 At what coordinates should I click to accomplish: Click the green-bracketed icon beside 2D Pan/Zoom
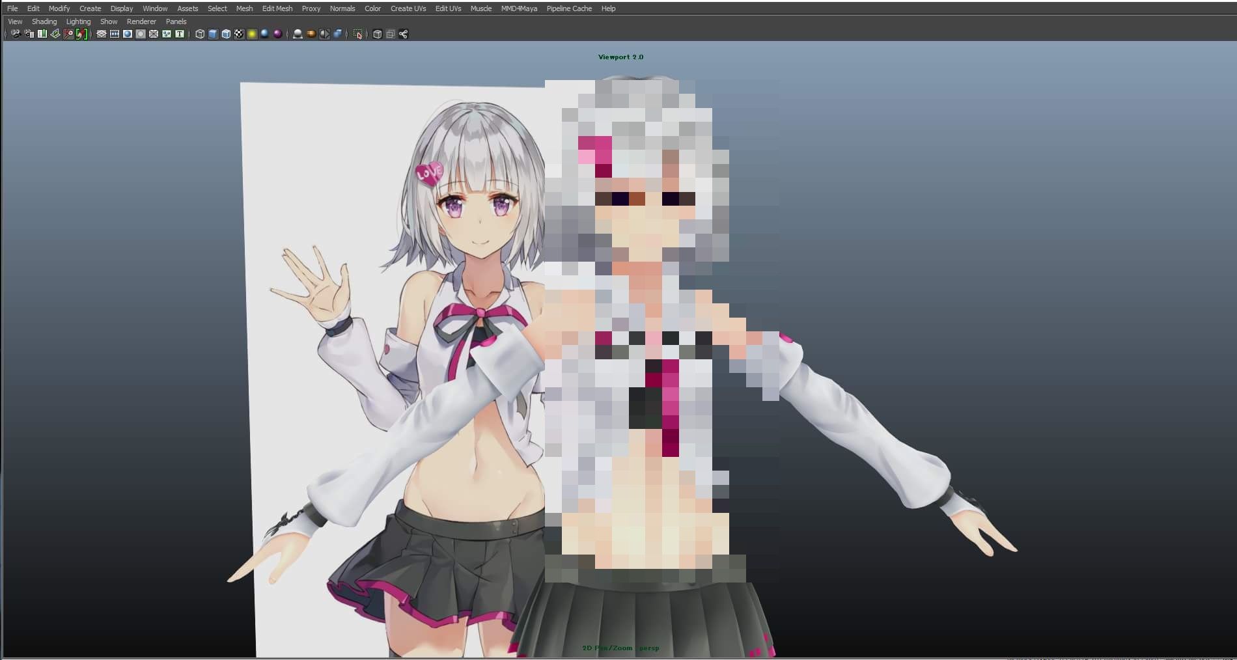point(81,34)
